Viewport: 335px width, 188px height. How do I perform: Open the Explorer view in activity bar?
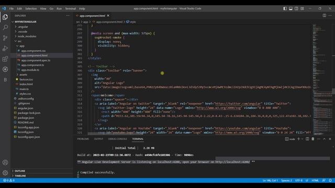5,17
